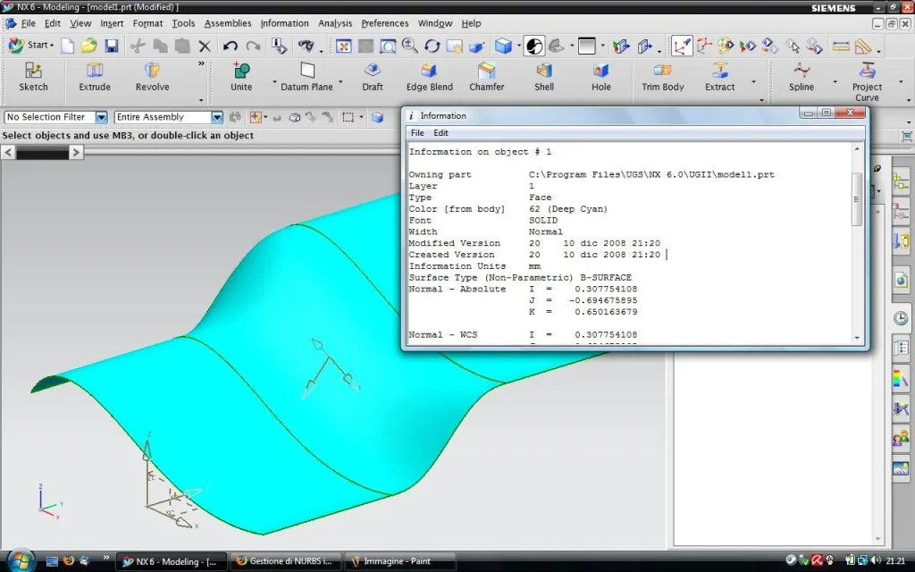Open the Assemblies menu
This screenshot has width=915, height=572.
click(227, 23)
